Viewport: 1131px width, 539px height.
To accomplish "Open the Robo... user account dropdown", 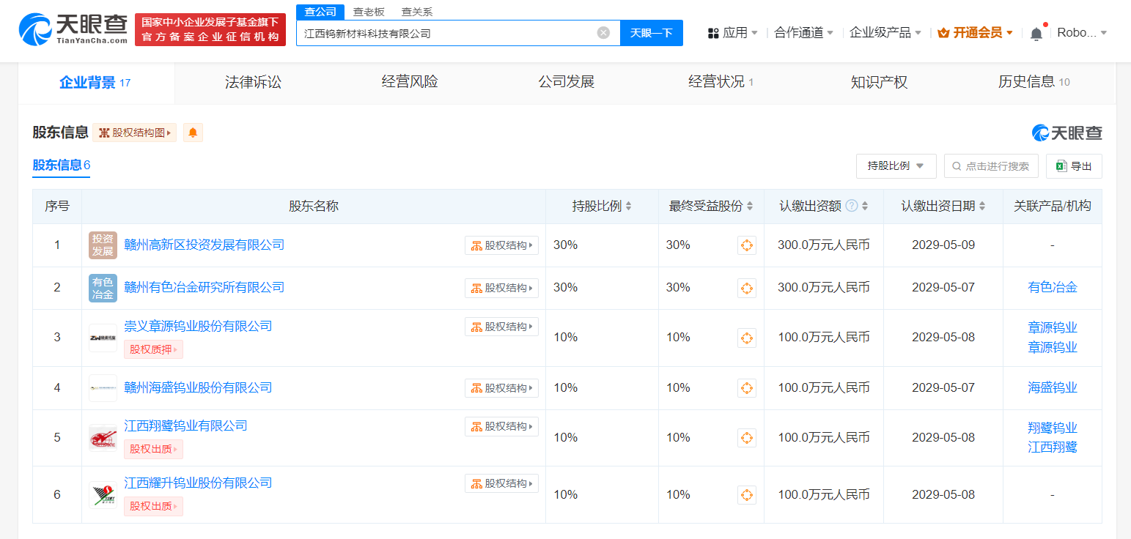I will point(1082,33).
